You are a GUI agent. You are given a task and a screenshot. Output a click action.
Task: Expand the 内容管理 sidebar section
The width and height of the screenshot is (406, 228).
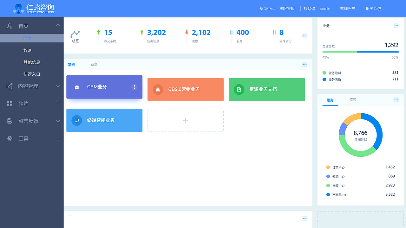tap(58, 86)
